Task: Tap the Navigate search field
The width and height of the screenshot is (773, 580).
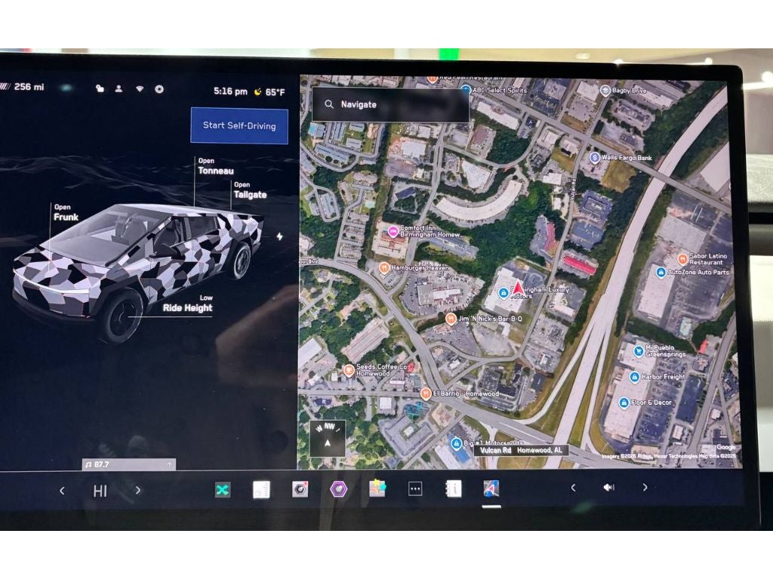Action: click(390, 104)
